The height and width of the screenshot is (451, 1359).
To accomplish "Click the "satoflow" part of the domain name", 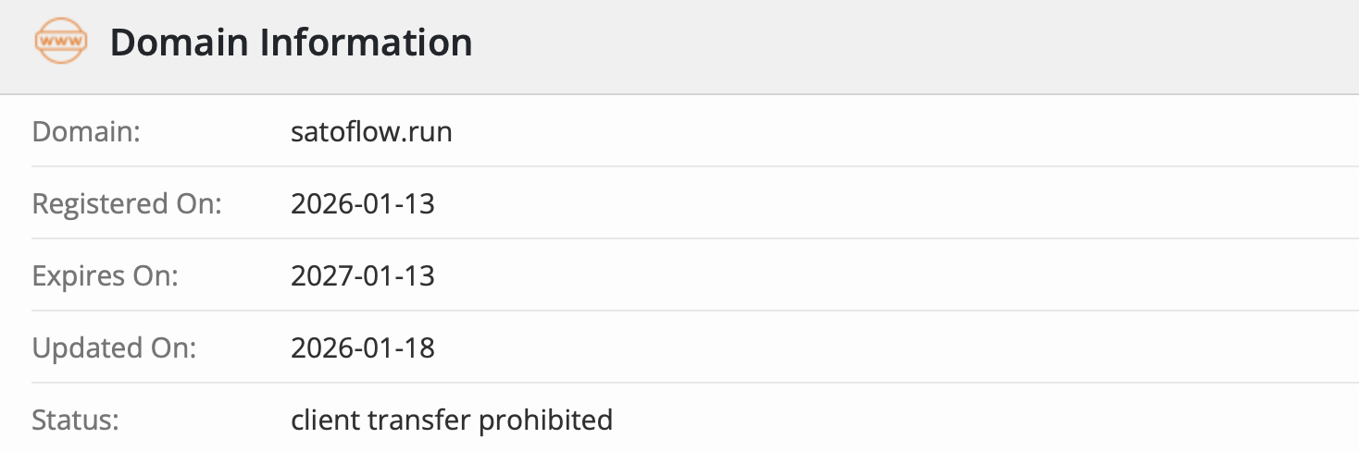I will [x=349, y=132].
